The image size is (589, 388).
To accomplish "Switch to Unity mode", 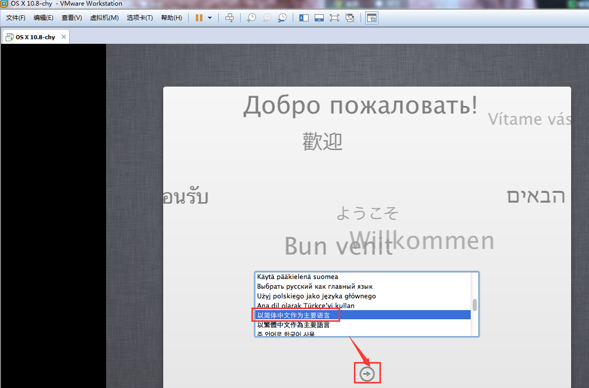I will (350, 18).
